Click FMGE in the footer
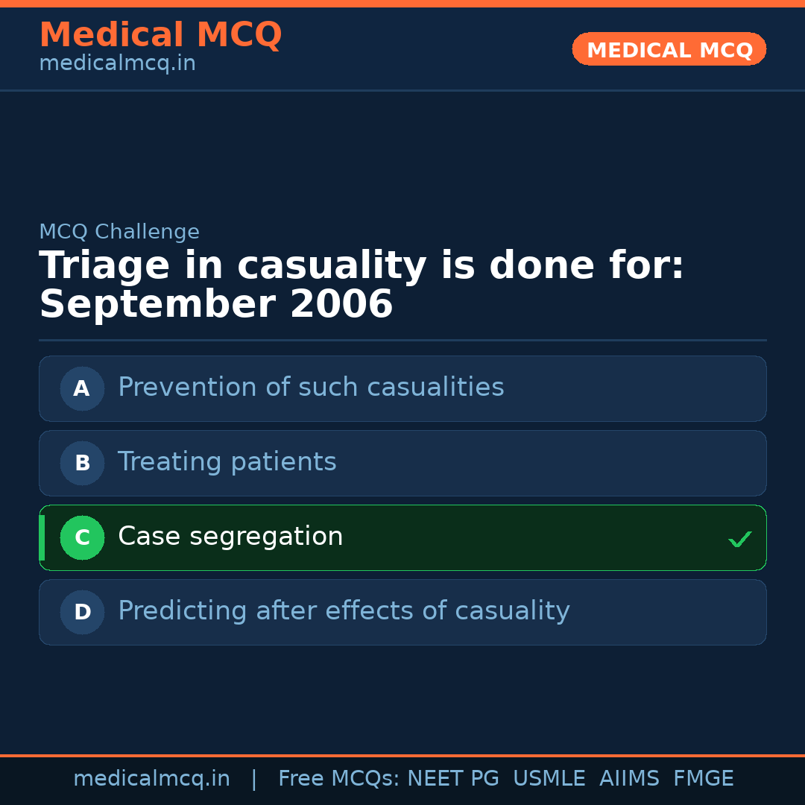This screenshot has height=805, width=805. pos(703,779)
